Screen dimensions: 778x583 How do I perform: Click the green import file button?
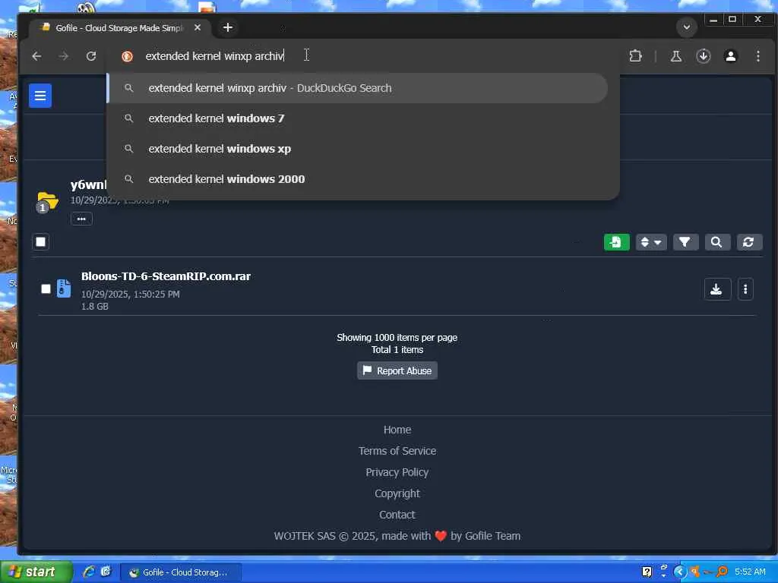[x=616, y=242]
